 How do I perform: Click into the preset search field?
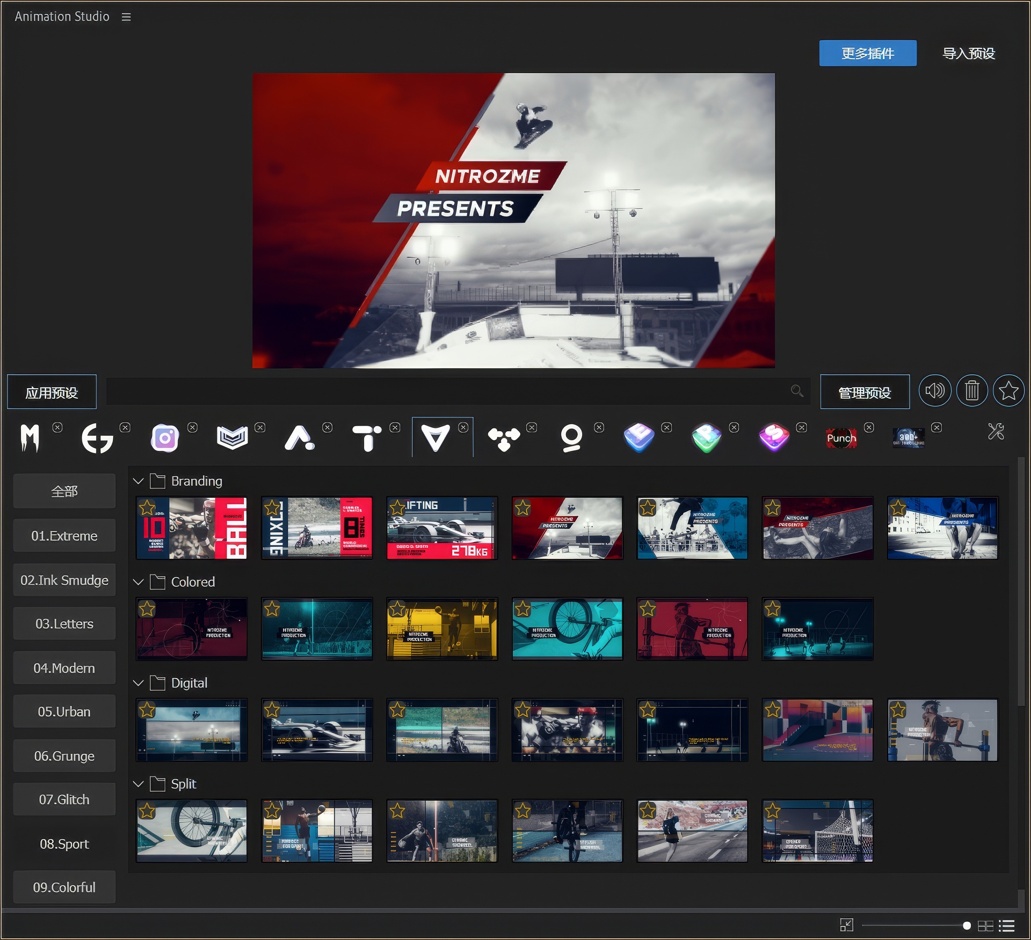pos(458,391)
